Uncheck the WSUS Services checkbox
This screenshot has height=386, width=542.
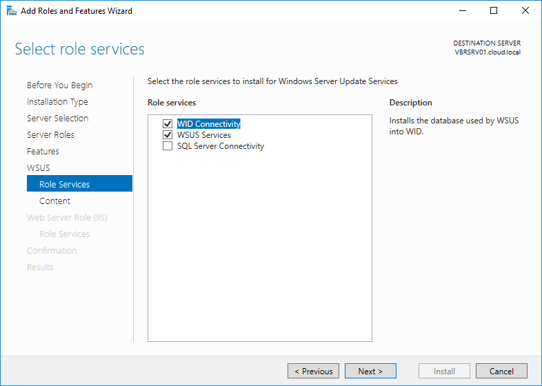pos(168,135)
